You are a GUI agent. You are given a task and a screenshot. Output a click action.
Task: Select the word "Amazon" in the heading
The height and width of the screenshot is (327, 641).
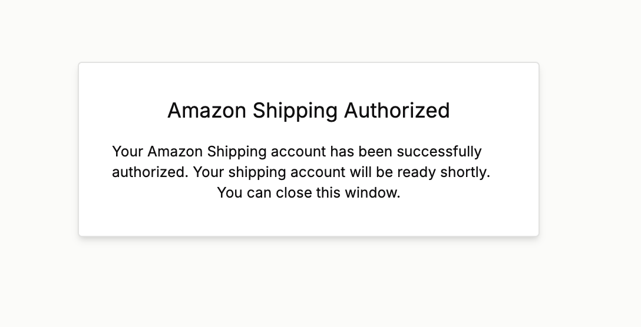207,111
